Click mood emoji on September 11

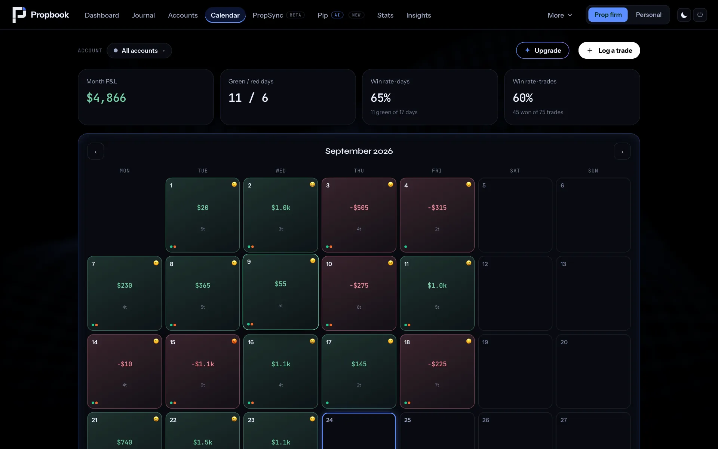click(469, 263)
